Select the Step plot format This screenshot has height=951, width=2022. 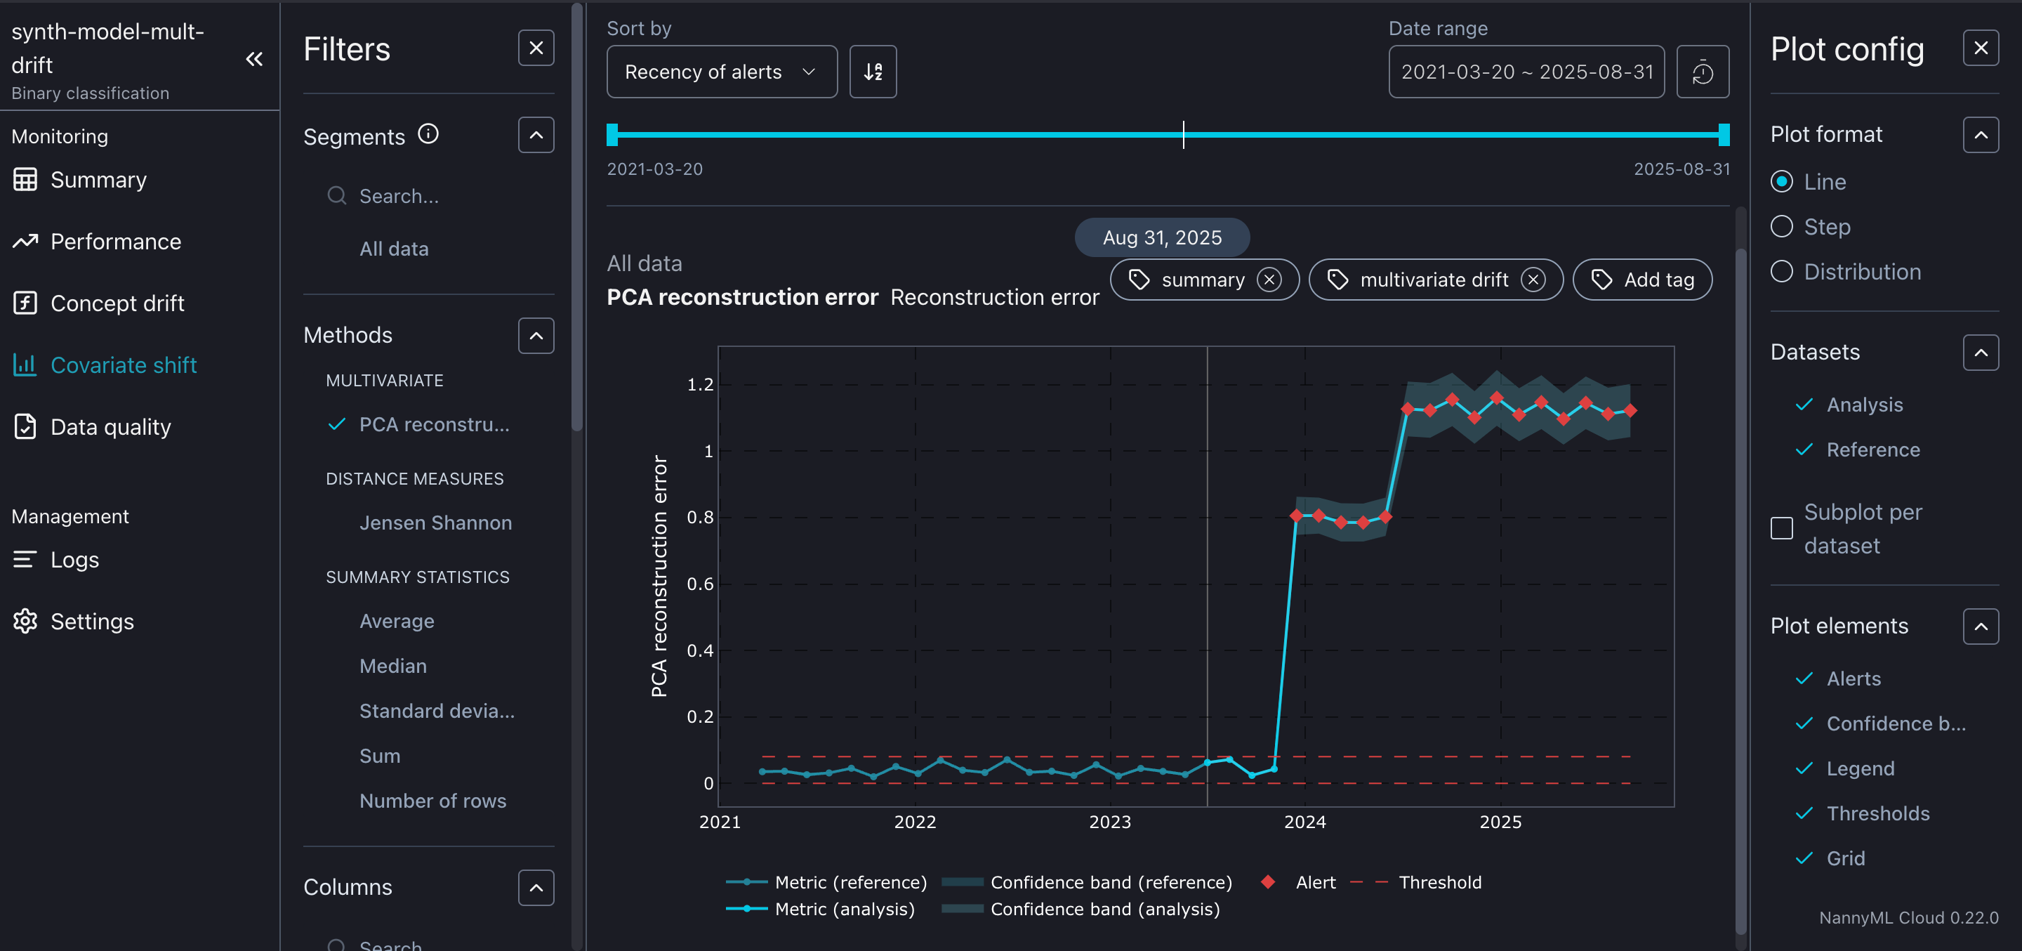click(x=1782, y=227)
